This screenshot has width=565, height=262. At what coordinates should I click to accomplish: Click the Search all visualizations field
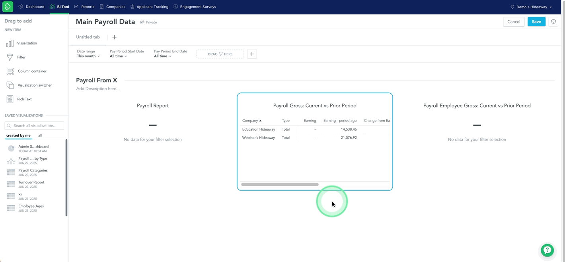tap(34, 125)
